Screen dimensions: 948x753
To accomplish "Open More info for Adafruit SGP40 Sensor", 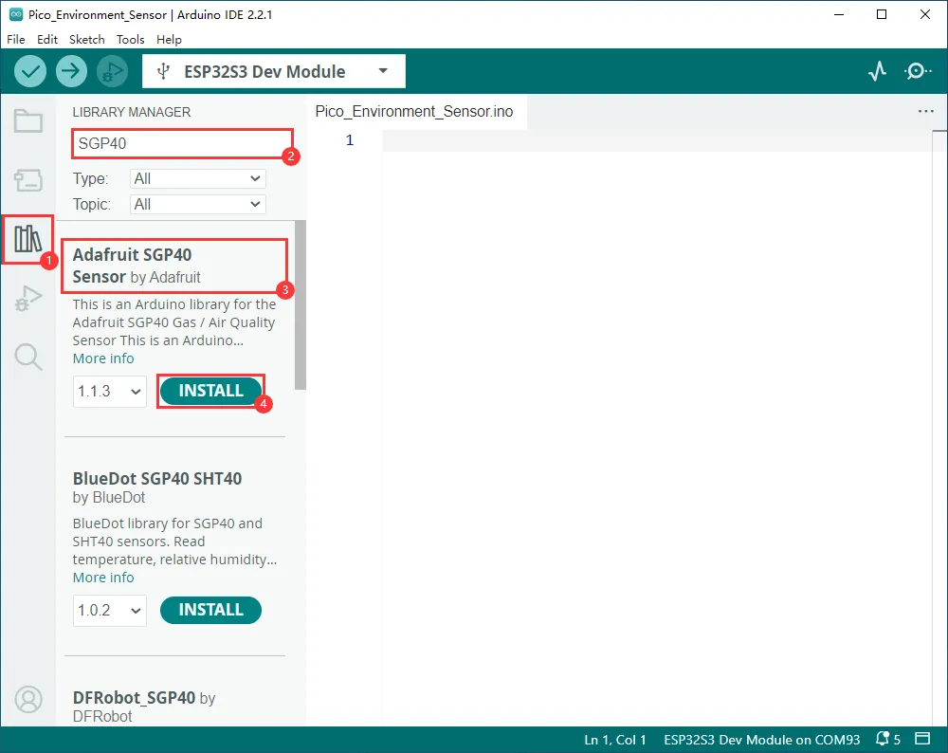I will tap(103, 358).
